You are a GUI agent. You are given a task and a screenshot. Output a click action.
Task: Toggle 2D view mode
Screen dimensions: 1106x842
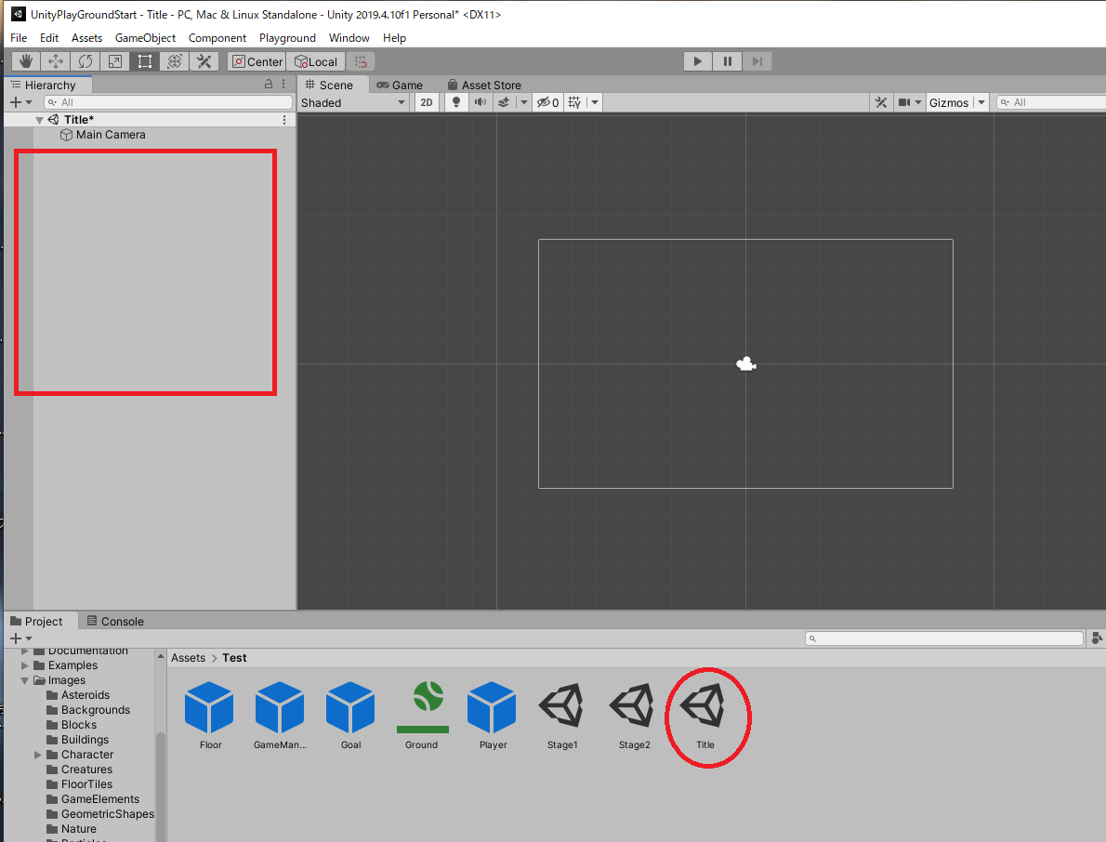426,103
